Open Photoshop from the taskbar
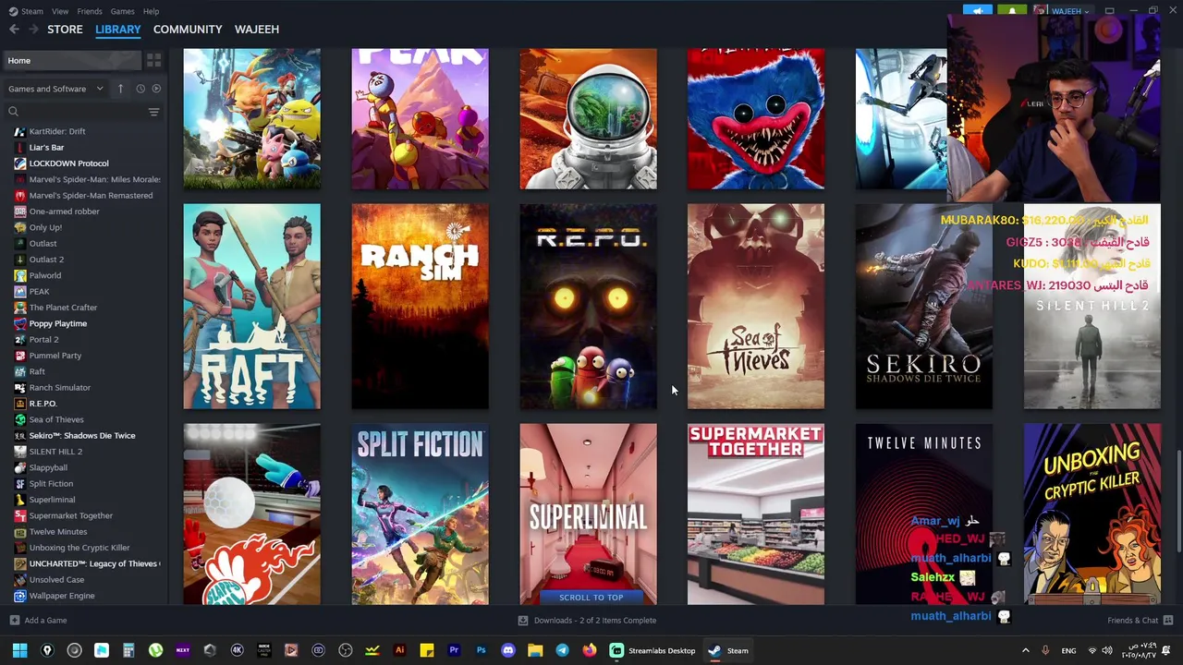 [481, 650]
